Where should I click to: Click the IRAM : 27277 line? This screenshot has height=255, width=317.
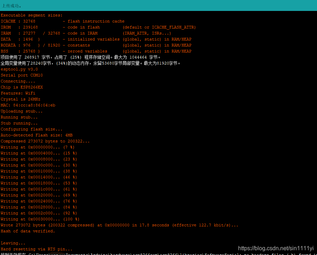pyautogui.click(x=86, y=33)
